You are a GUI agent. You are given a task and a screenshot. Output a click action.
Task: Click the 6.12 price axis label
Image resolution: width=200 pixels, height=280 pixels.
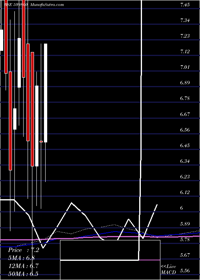tap(185, 192)
